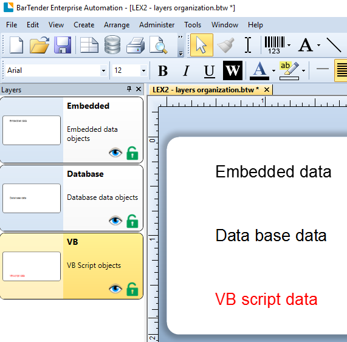Select the VB layer thumbnail
347x342 pixels.
click(32, 266)
